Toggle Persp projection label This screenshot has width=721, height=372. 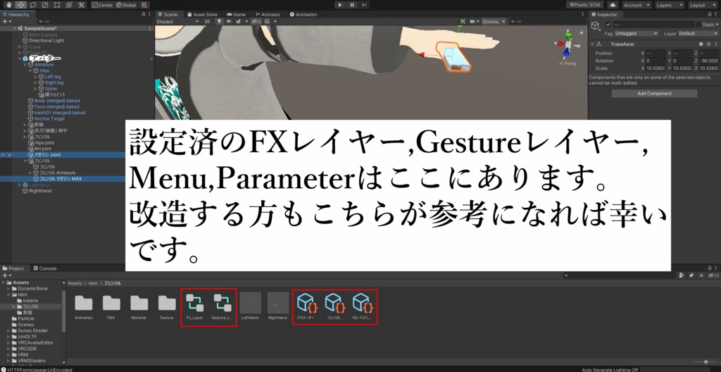click(570, 63)
